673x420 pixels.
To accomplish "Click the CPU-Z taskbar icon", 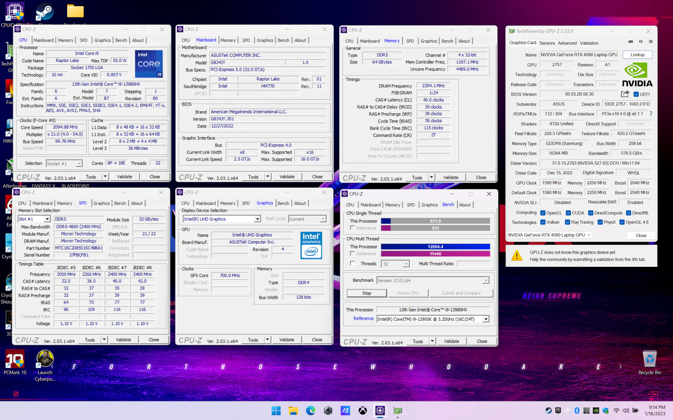I will (380, 410).
